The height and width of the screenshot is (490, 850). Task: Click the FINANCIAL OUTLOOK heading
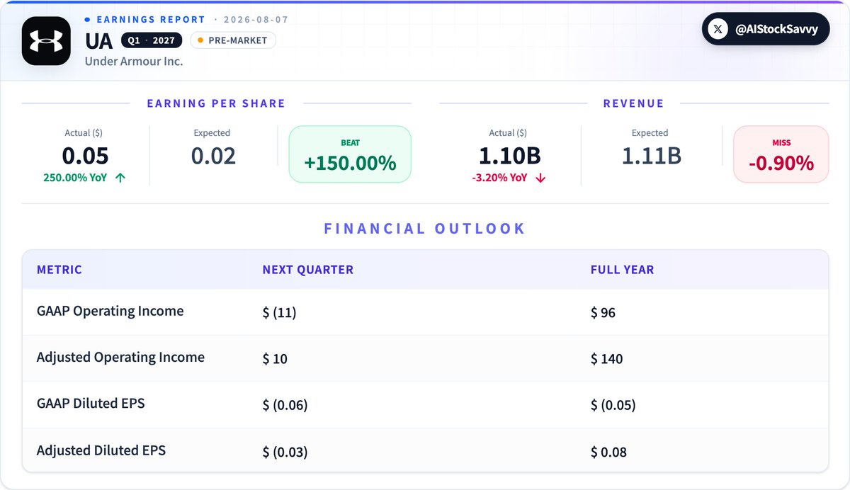425,229
